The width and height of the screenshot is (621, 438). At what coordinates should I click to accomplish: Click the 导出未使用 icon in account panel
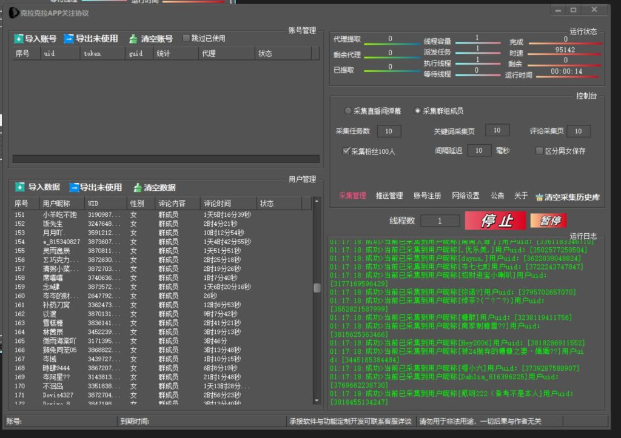pos(69,39)
